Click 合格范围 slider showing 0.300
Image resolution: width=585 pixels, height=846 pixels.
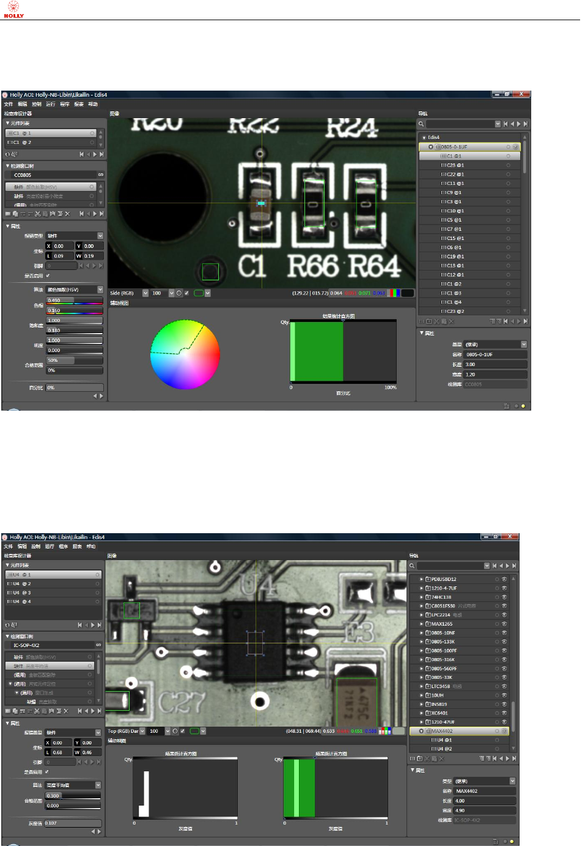click(73, 796)
